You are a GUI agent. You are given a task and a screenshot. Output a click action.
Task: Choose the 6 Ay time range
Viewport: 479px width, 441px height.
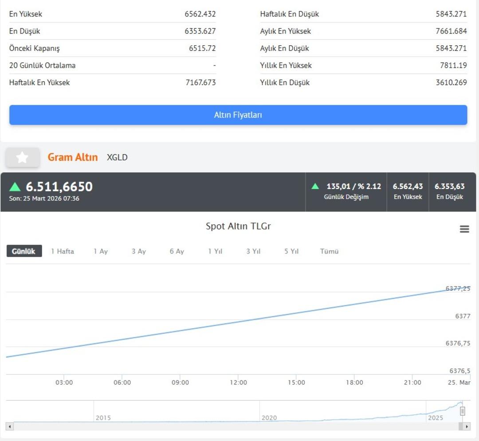(177, 251)
